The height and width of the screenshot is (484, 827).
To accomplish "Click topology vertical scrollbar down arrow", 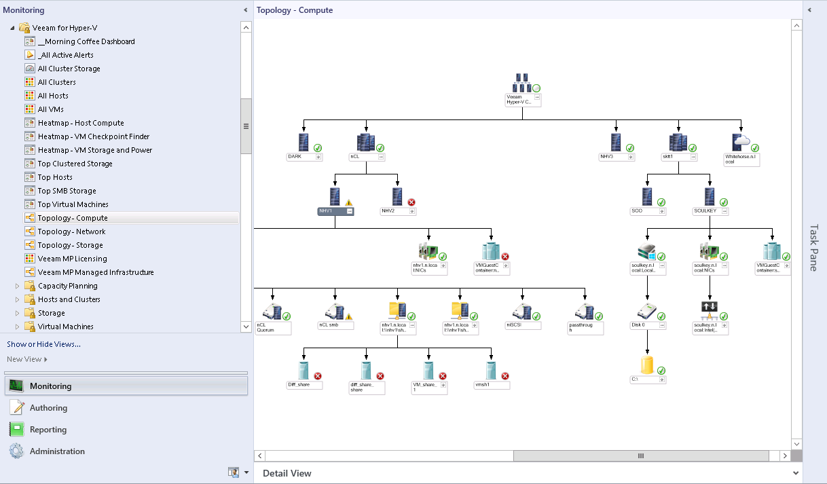I will coord(796,444).
